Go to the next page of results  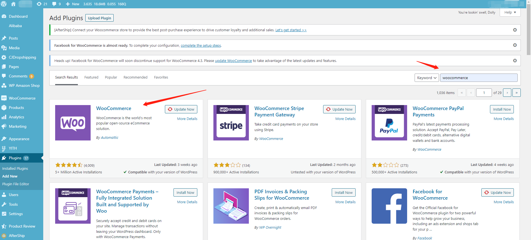point(507,93)
